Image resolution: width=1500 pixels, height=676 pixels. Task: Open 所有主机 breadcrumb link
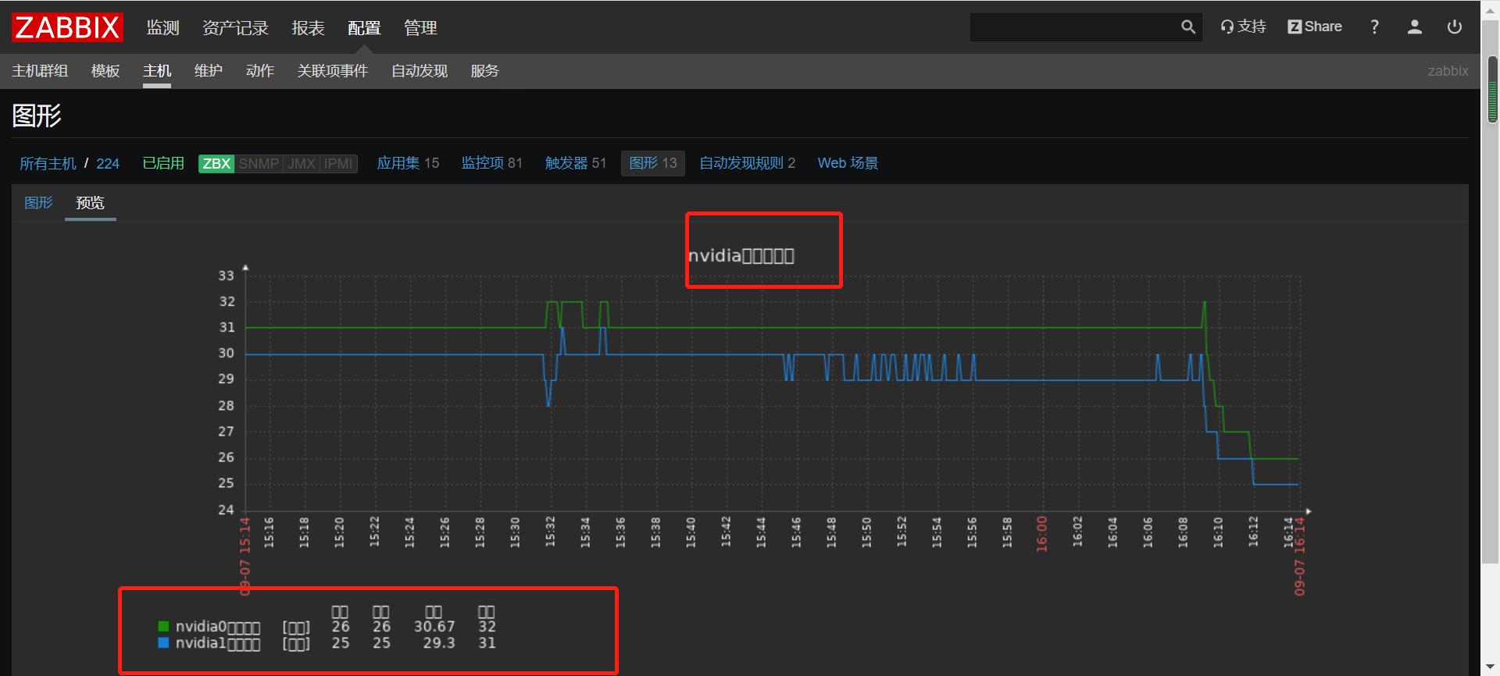[48, 164]
